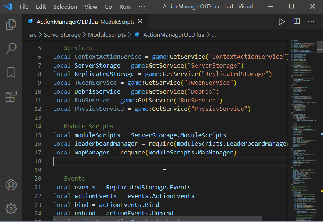Click events variable on line 21

pyautogui.click(x=85, y=187)
